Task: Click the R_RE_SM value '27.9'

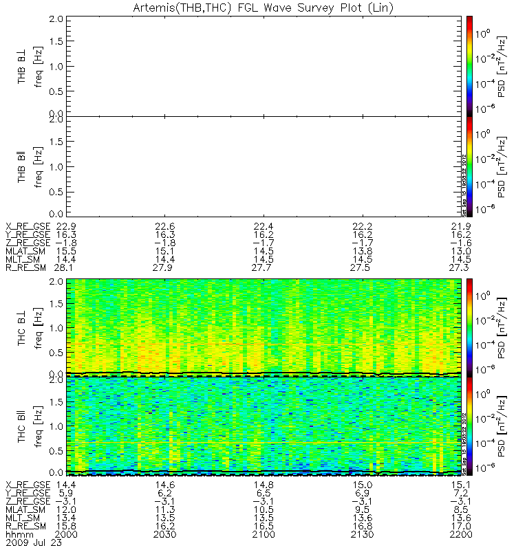Action: coord(162,267)
